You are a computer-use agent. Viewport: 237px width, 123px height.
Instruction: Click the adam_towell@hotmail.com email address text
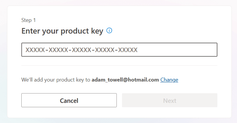click(125, 80)
